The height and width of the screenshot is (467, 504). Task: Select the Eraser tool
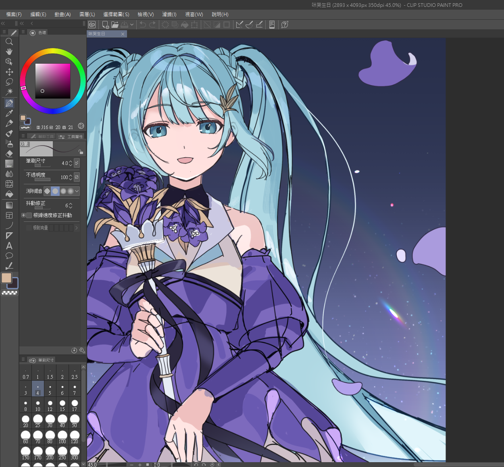[9, 154]
